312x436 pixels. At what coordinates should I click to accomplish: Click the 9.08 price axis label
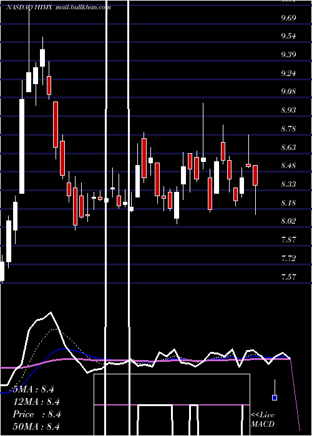click(288, 92)
